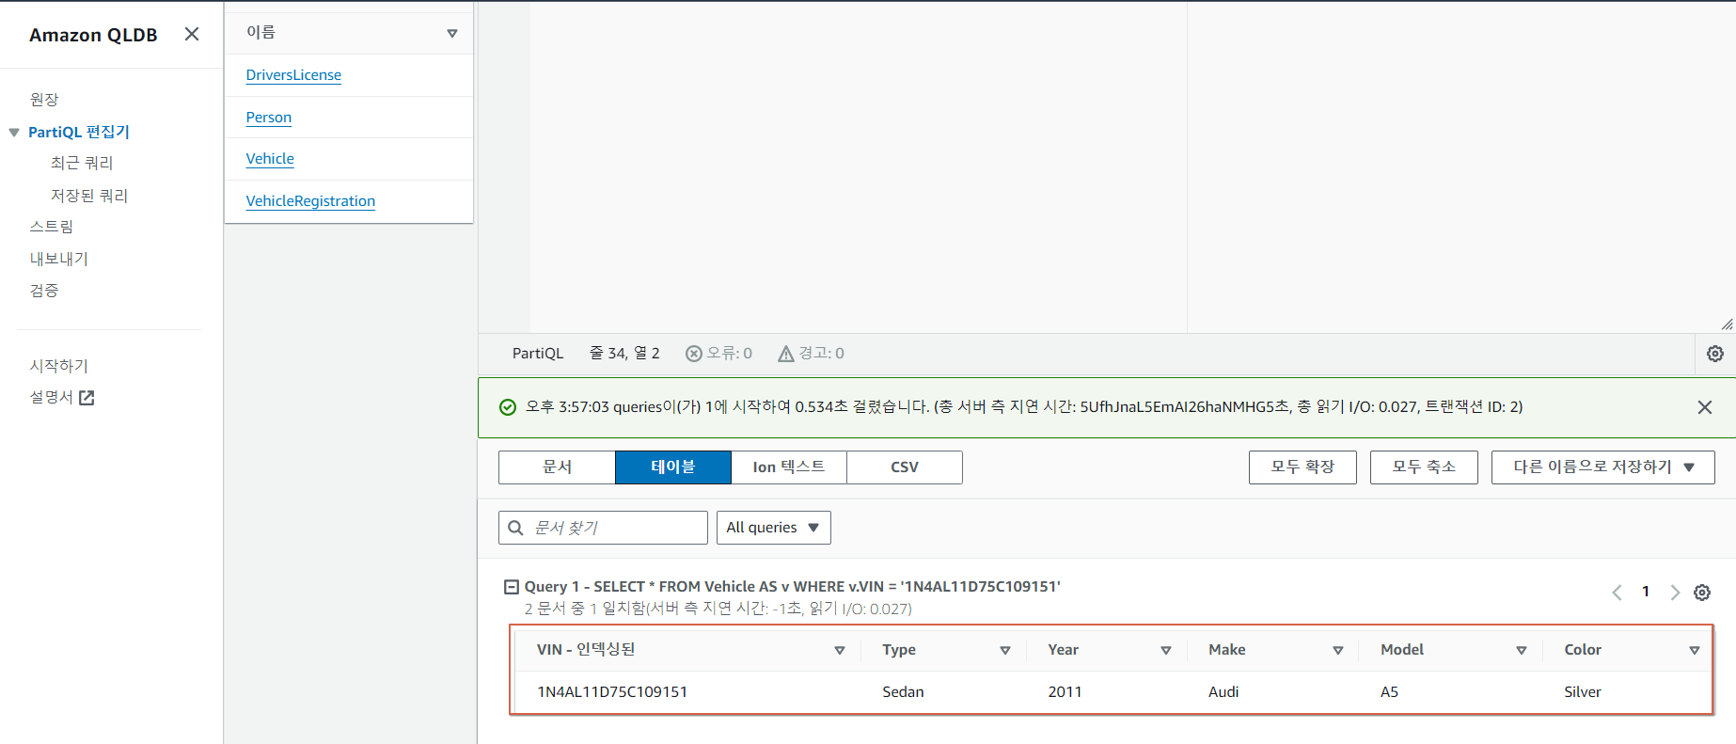
Task: Switch to the Ion 텍스트 tab
Action: 789,467
